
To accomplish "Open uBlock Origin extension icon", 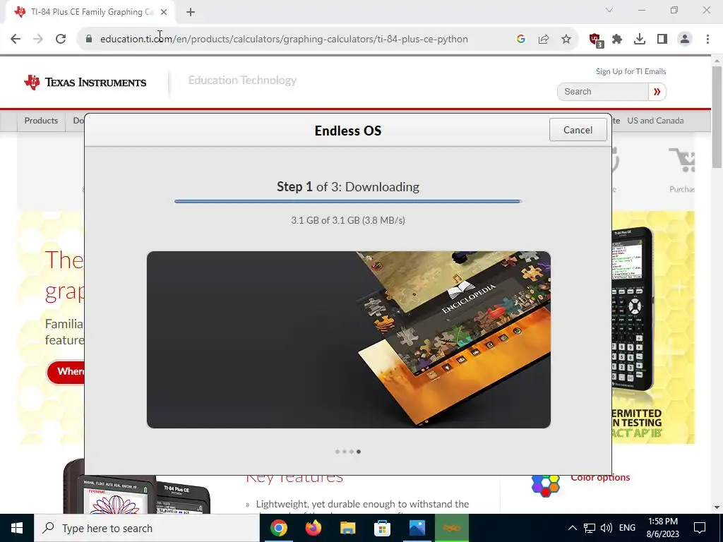I will (x=596, y=40).
